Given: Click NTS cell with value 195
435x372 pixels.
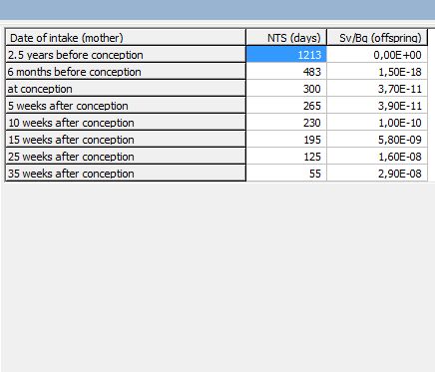Looking at the screenshot, I should (286, 139).
